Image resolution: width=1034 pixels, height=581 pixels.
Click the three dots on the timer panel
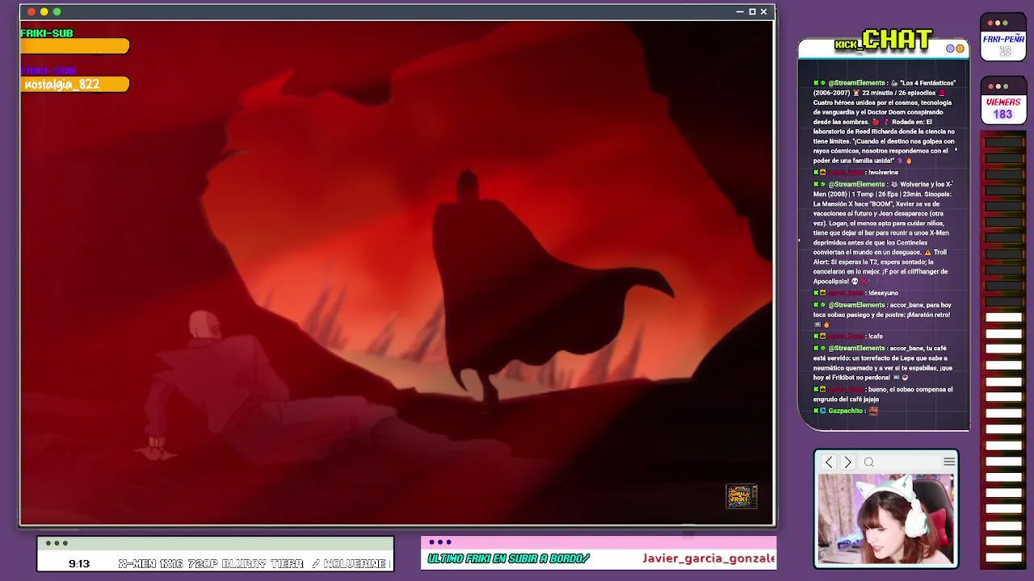point(56,543)
